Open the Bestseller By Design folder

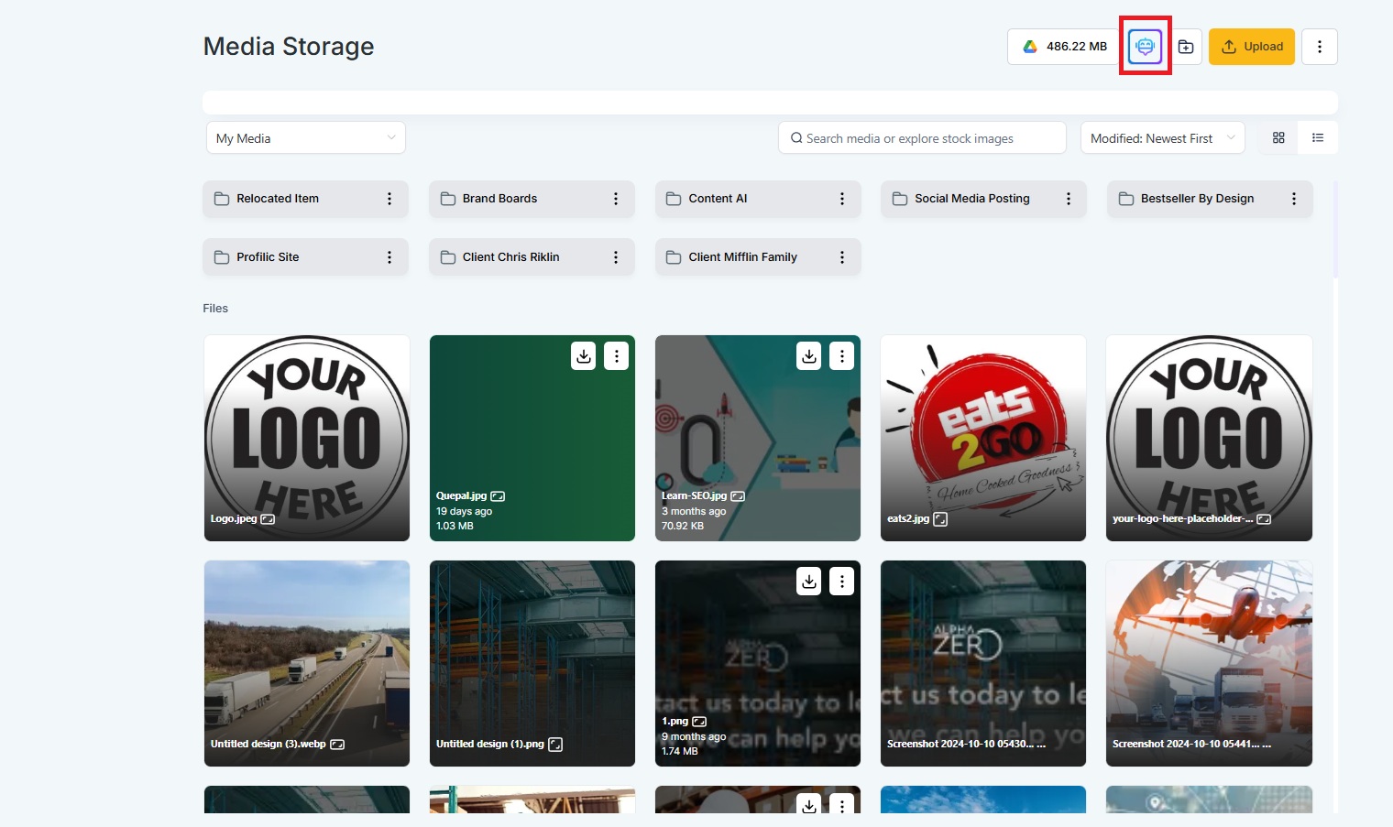click(x=1196, y=199)
